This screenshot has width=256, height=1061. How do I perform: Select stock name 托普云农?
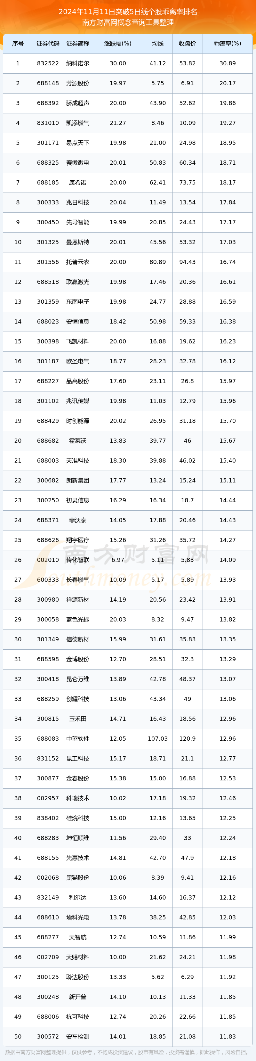click(78, 262)
